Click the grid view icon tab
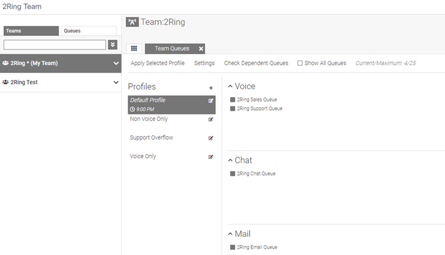 pyautogui.click(x=134, y=49)
